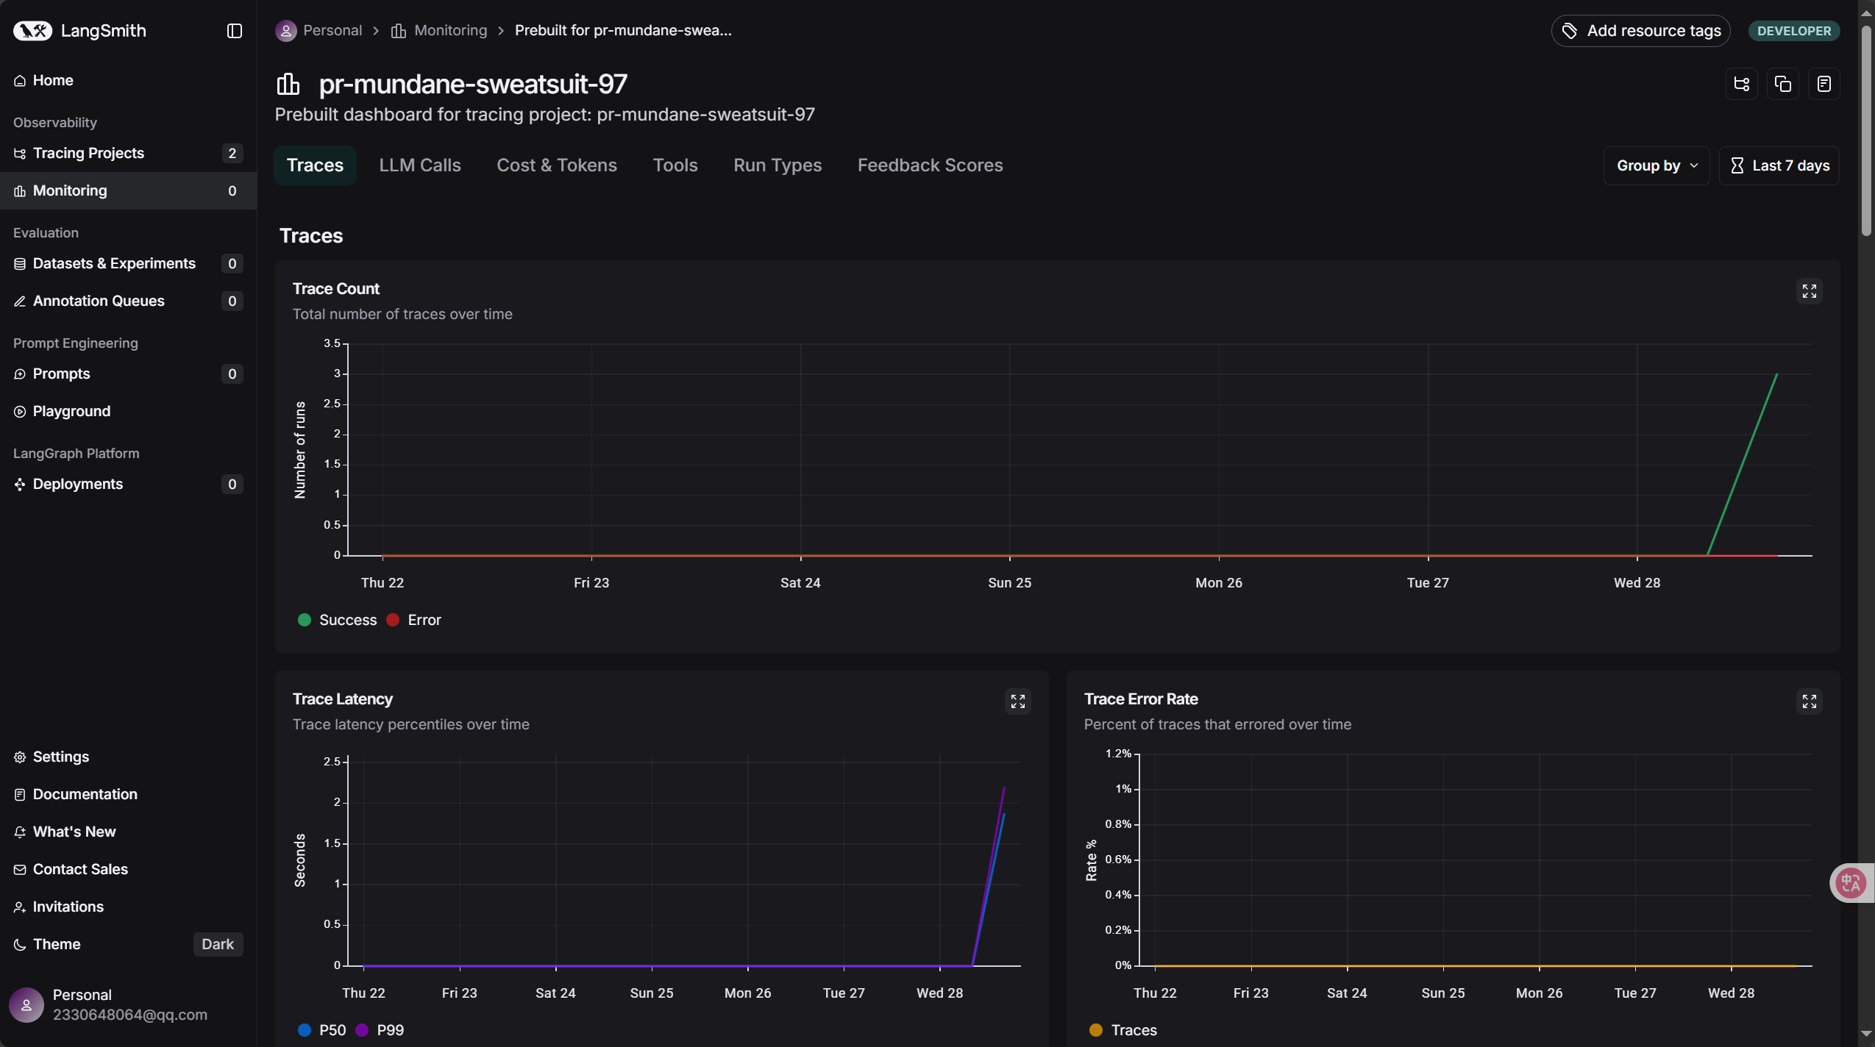
Task: Switch to the Traces tab
Action: tap(315, 165)
